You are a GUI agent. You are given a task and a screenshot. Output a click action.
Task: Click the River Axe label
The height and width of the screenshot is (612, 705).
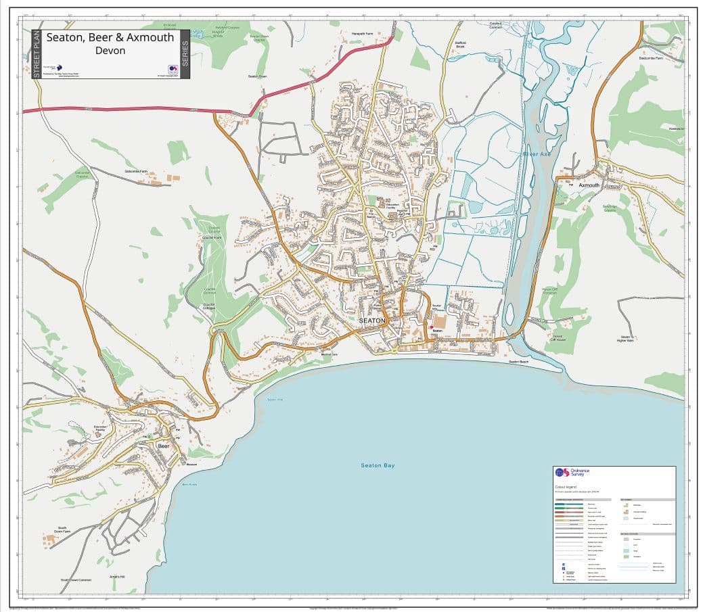tap(537, 155)
